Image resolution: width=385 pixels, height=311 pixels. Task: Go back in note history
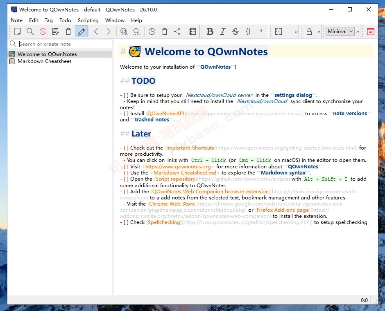[96, 31]
